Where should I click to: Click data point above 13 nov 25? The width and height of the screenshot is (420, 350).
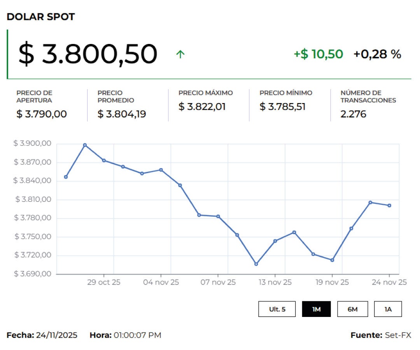(275, 241)
